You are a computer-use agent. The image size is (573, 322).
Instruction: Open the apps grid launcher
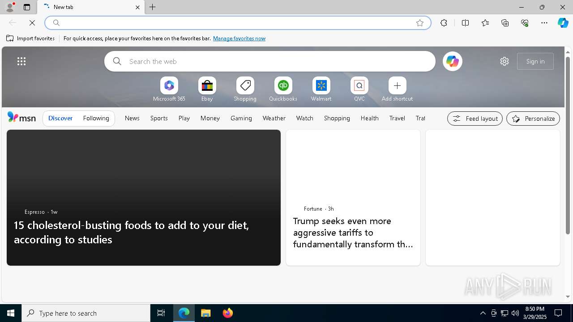point(21,61)
